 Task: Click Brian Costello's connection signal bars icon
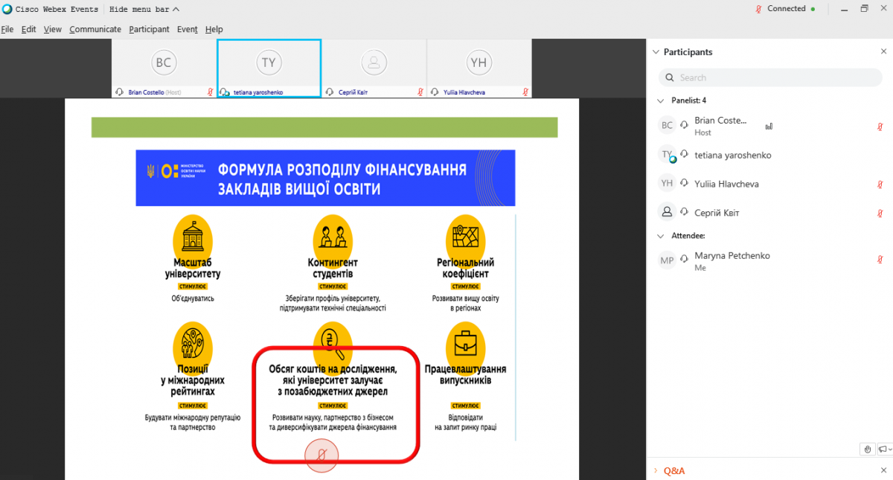coord(769,127)
